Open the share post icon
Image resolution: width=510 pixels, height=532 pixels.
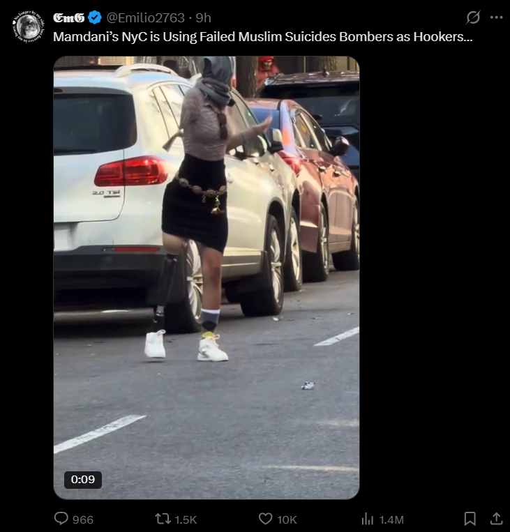[497, 519]
